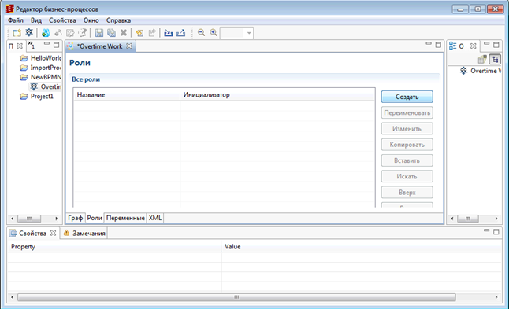Sort roles by the Инициализатор column header
The width and height of the screenshot is (509, 309).
pyautogui.click(x=277, y=95)
